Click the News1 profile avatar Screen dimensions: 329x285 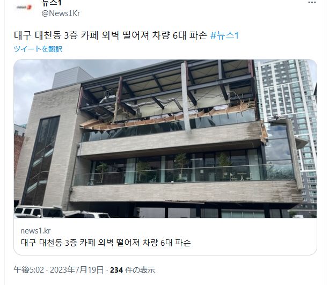click(24, 7)
